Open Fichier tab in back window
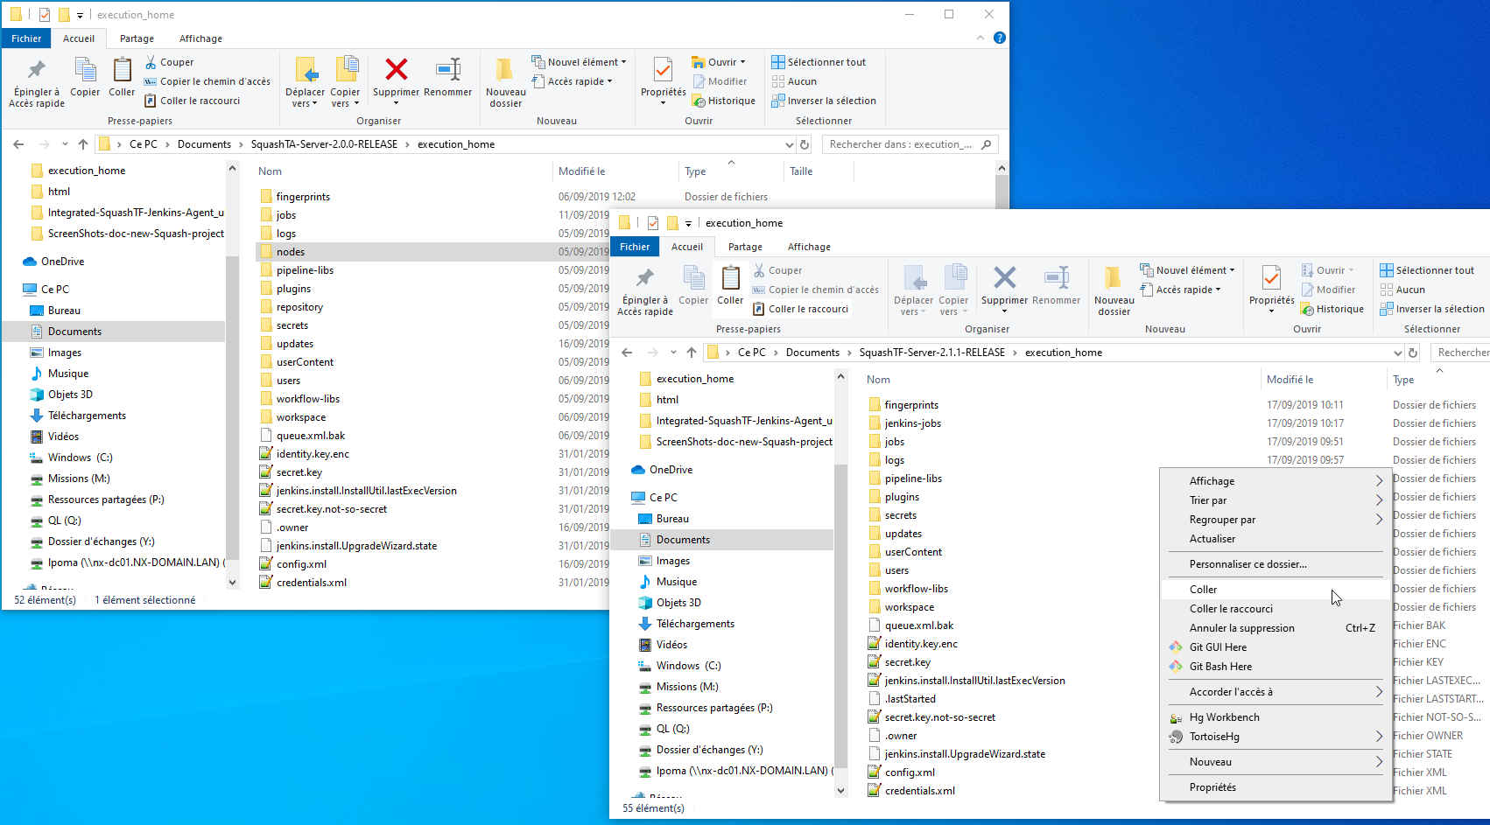This screenshot has width=1490, height=825. 26,38
